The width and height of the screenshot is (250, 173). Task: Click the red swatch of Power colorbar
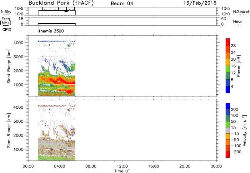[228, 42]
